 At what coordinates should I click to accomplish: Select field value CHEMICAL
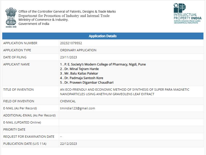[x=68, y=101]
